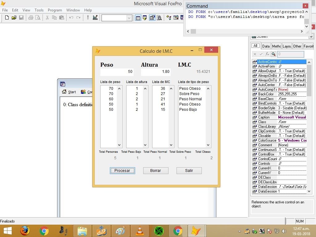316x237 pixels.
Task: Open File Explorer from the taskbar
Action: [x=82, y=231]
